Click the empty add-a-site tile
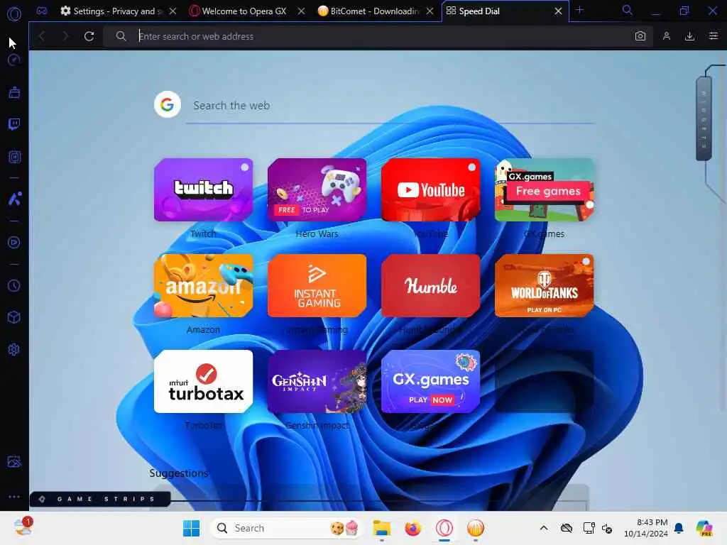Screen dimensions: 727x545 pyautogui.click(x=545, y=381)
